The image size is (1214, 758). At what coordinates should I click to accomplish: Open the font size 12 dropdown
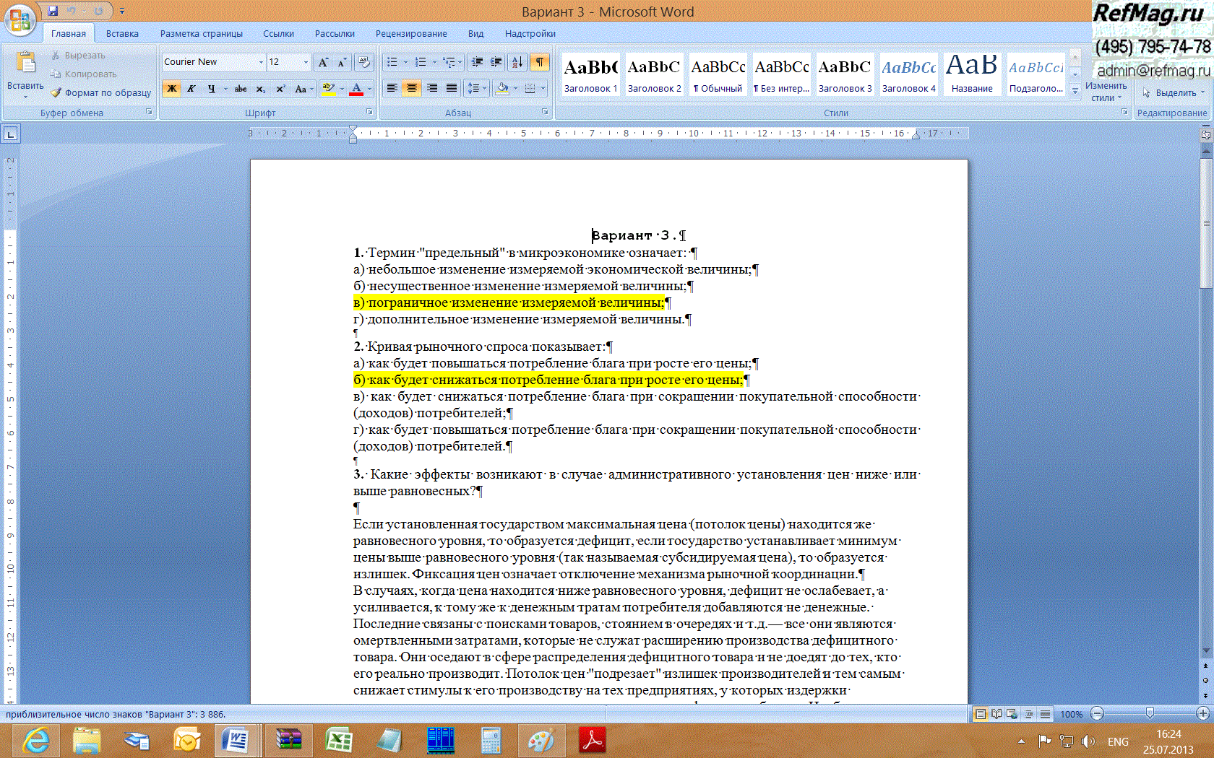click(x=306, y=62)
